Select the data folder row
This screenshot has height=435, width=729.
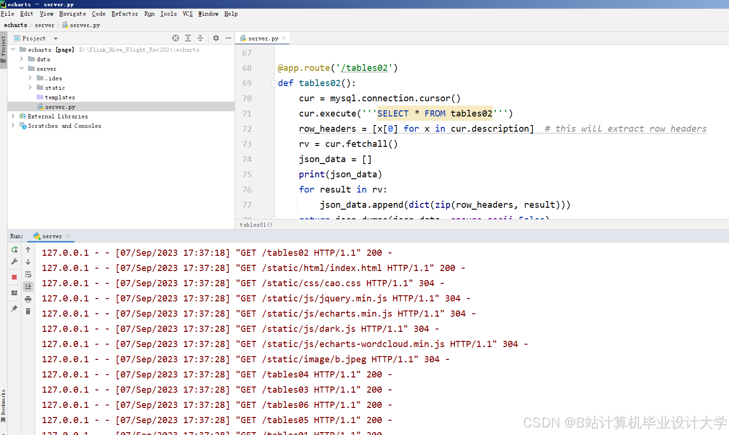pos(121,59)
